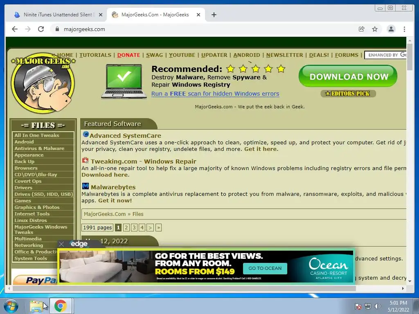Click the Editors Pick badge
This screenshot has height=314, width=419.
pyautogui.click(x=348, y=94)
